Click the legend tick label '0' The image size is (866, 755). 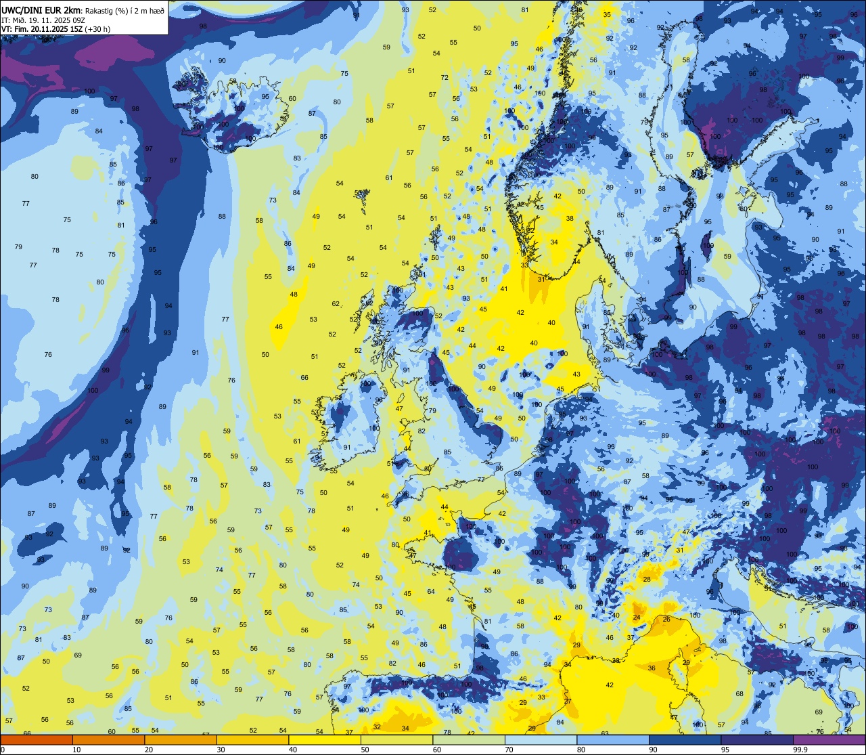[x=3, y=750]
